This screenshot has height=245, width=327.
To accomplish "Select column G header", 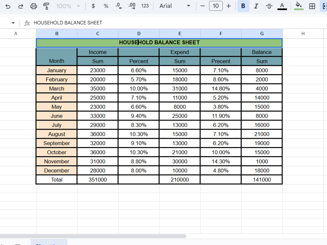I will [x=262, y=34].
